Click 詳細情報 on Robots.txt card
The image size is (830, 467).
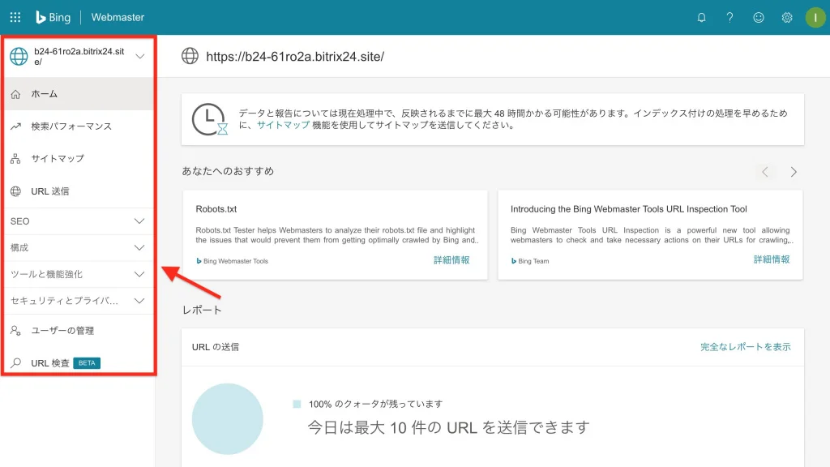click(451, 260)
